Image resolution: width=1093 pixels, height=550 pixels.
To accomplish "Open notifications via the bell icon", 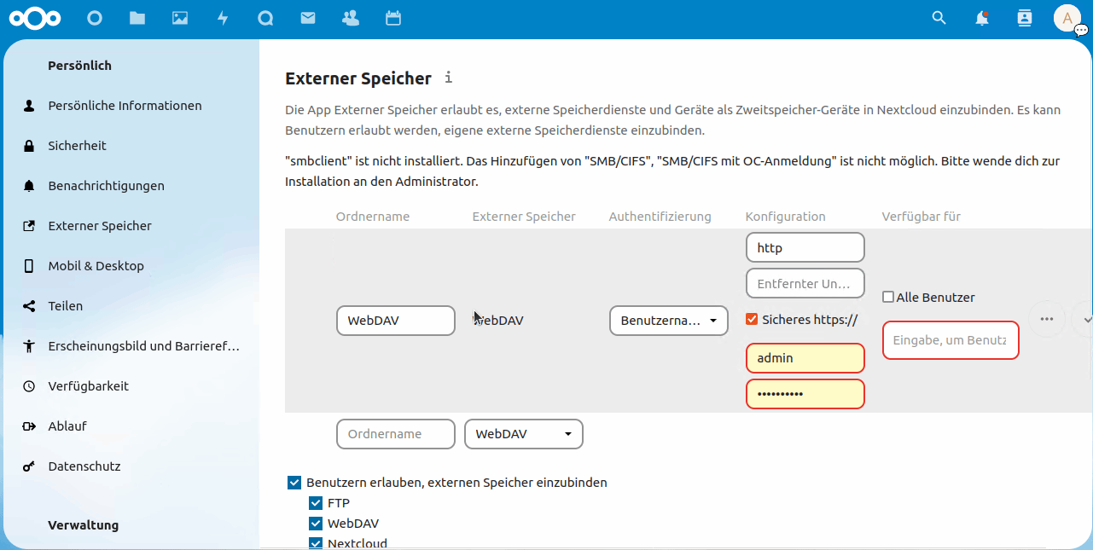I will click(981, 18).
